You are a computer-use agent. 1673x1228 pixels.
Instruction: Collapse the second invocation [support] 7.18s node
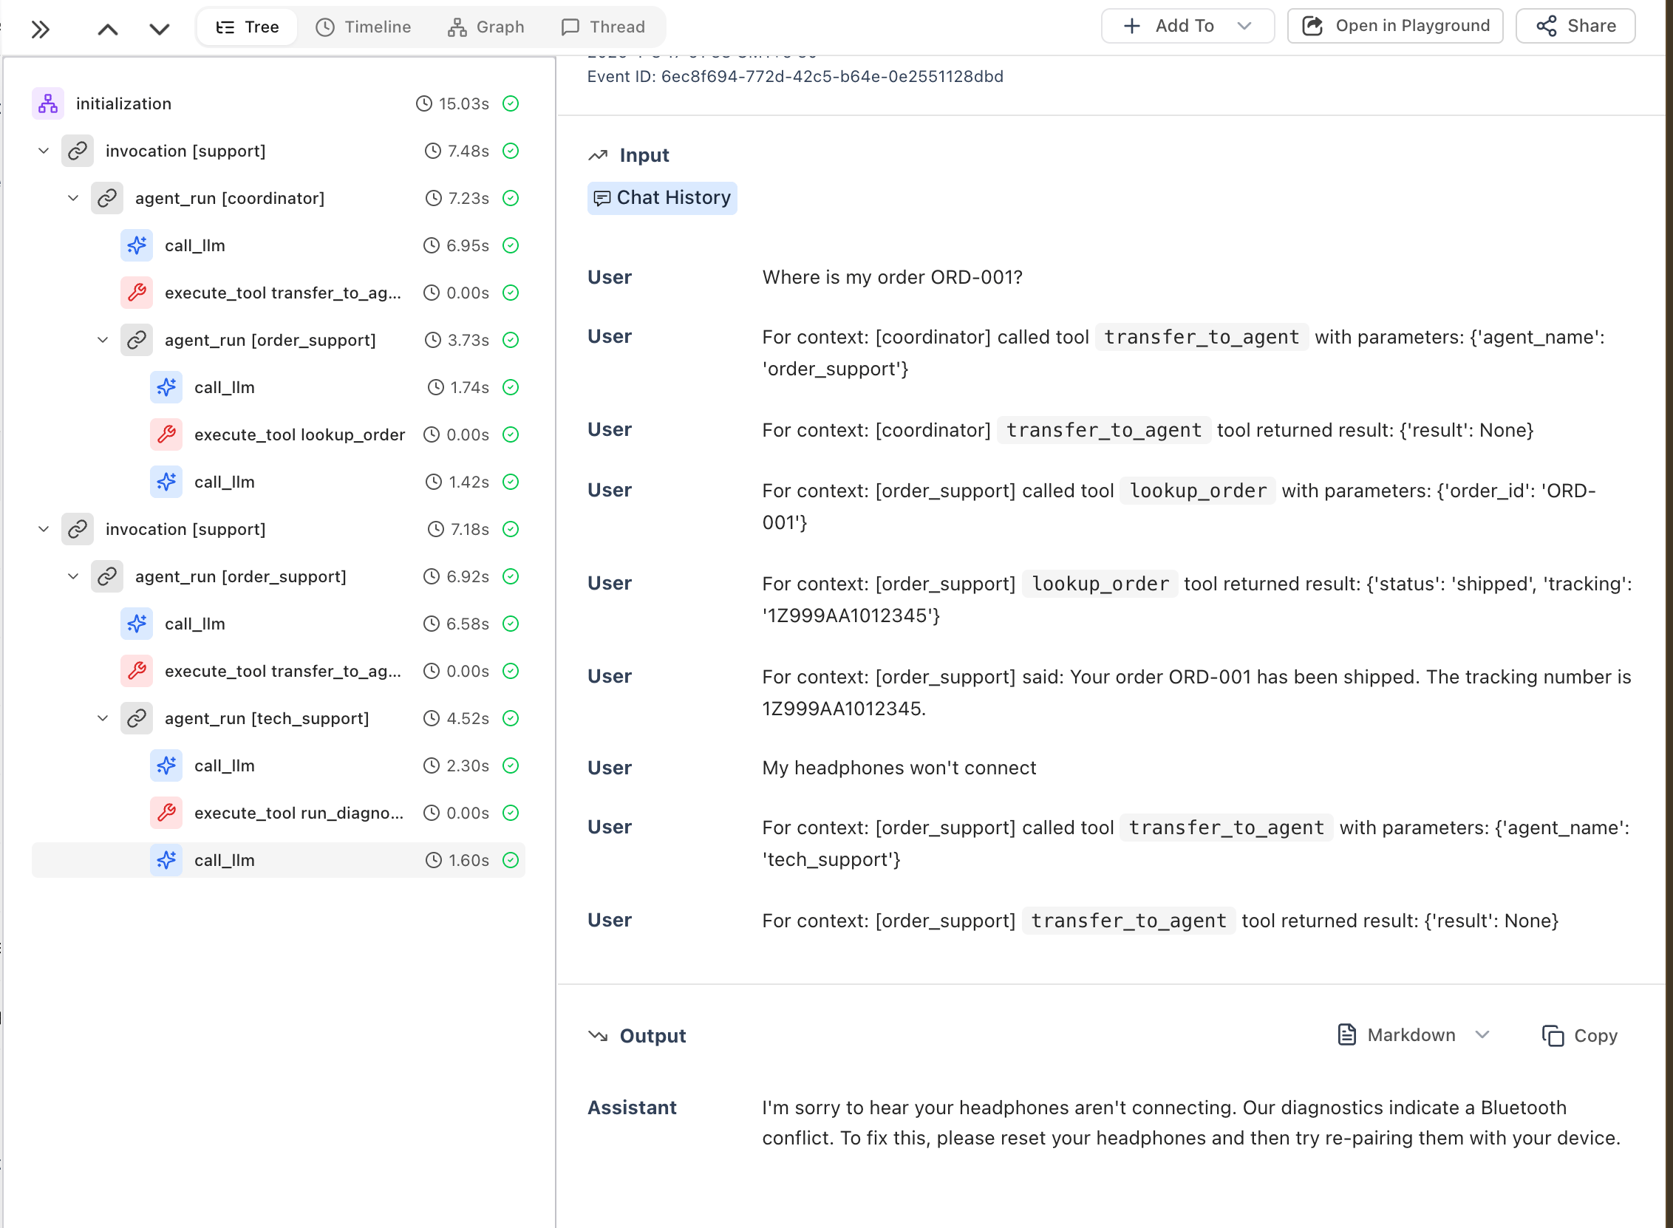tap(44, 529)
